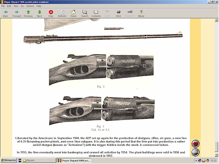This screenshot has height=164, width=219.
Task: Click the round Home button in page
Action: 195,152
